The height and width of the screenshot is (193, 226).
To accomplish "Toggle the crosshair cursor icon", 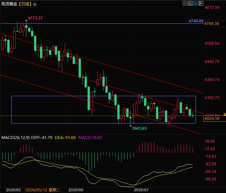I will pos(185,3).
